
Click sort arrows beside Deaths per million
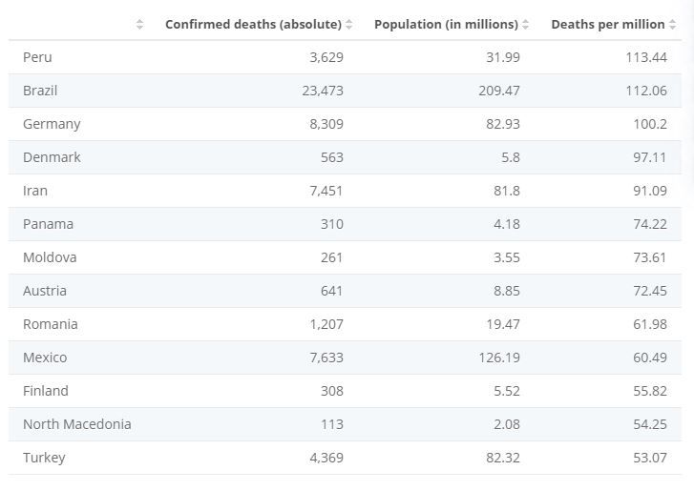point(672,25)
